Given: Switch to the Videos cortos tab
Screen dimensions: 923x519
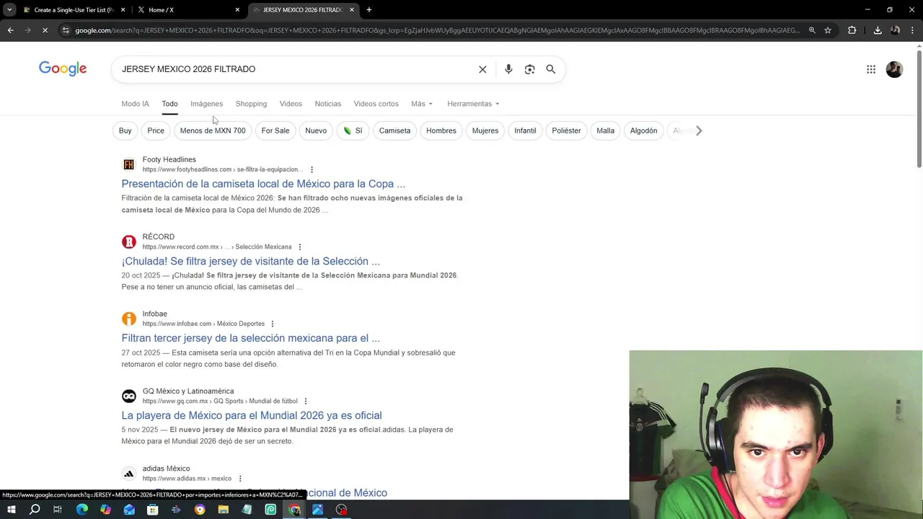Looking at the screenshot, I should tap(376, 104).
